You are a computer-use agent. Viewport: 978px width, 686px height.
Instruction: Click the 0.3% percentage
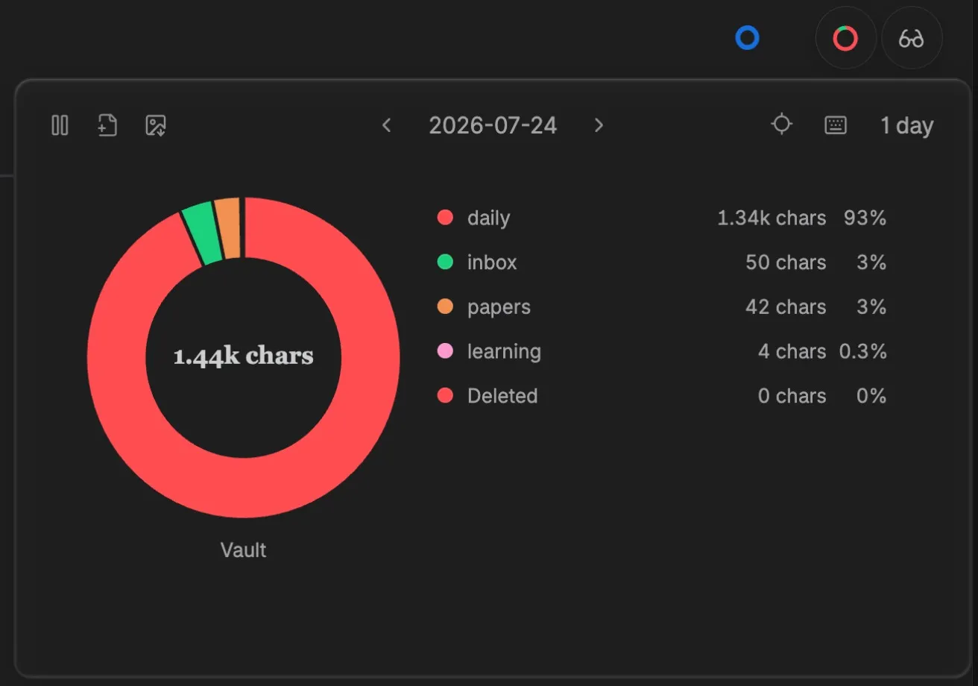click(x=863, y=351)
